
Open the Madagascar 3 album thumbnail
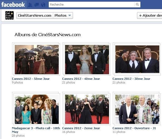[x=37, y=109]
